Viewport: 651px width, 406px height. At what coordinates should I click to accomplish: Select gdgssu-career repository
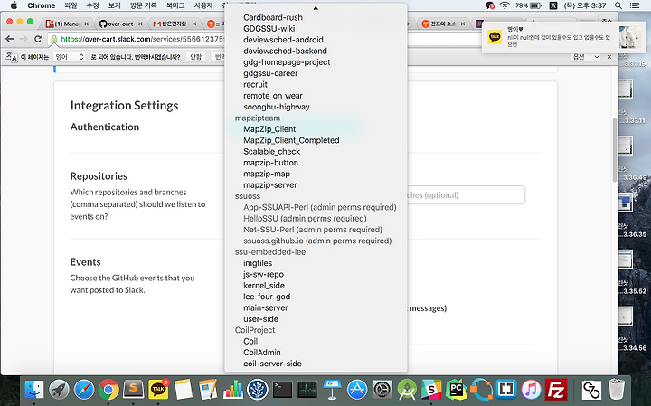click(x=270, y=73)
